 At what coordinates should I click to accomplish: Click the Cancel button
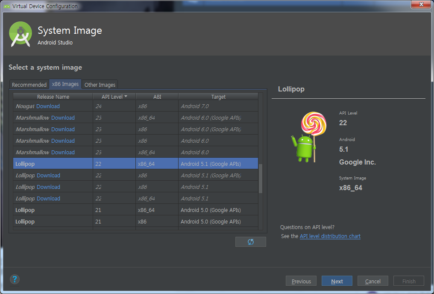pyautogui.click(x=373, y=281)
